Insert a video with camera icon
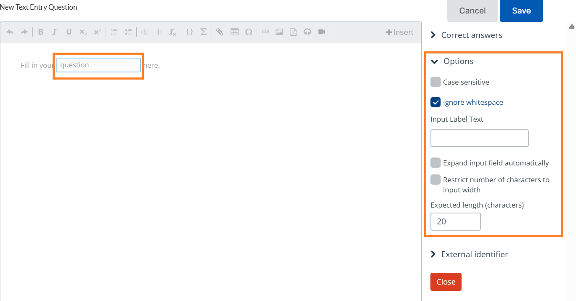The height and width of the screenshot is (301, 576). pyautogui.click(x=322, y=32)
